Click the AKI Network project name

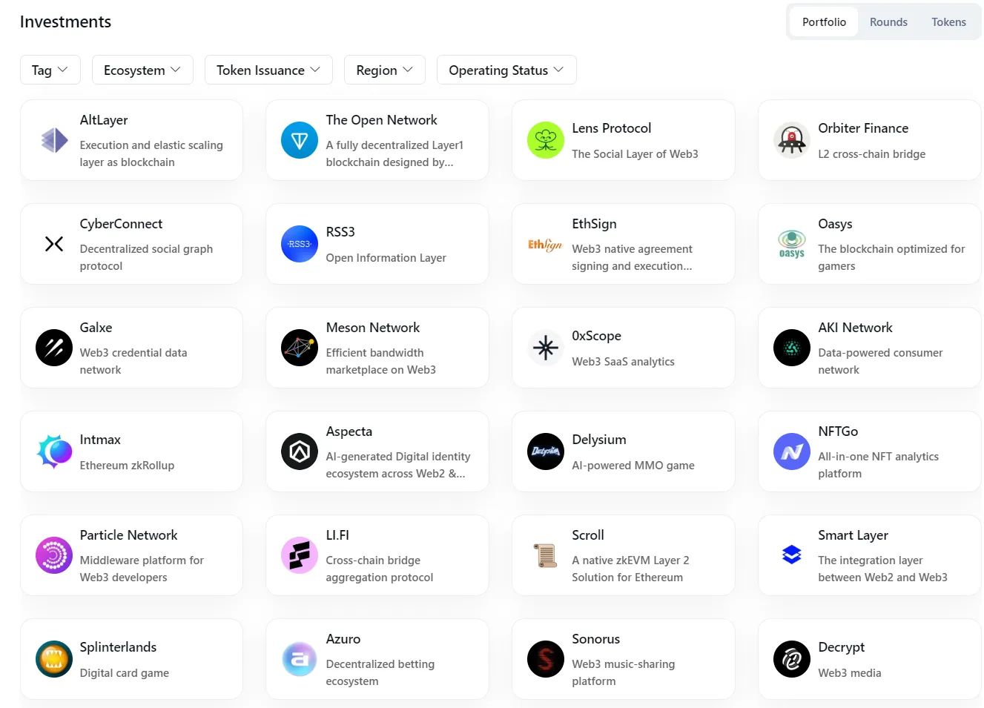pyautogui.click(x=855, y=328)
